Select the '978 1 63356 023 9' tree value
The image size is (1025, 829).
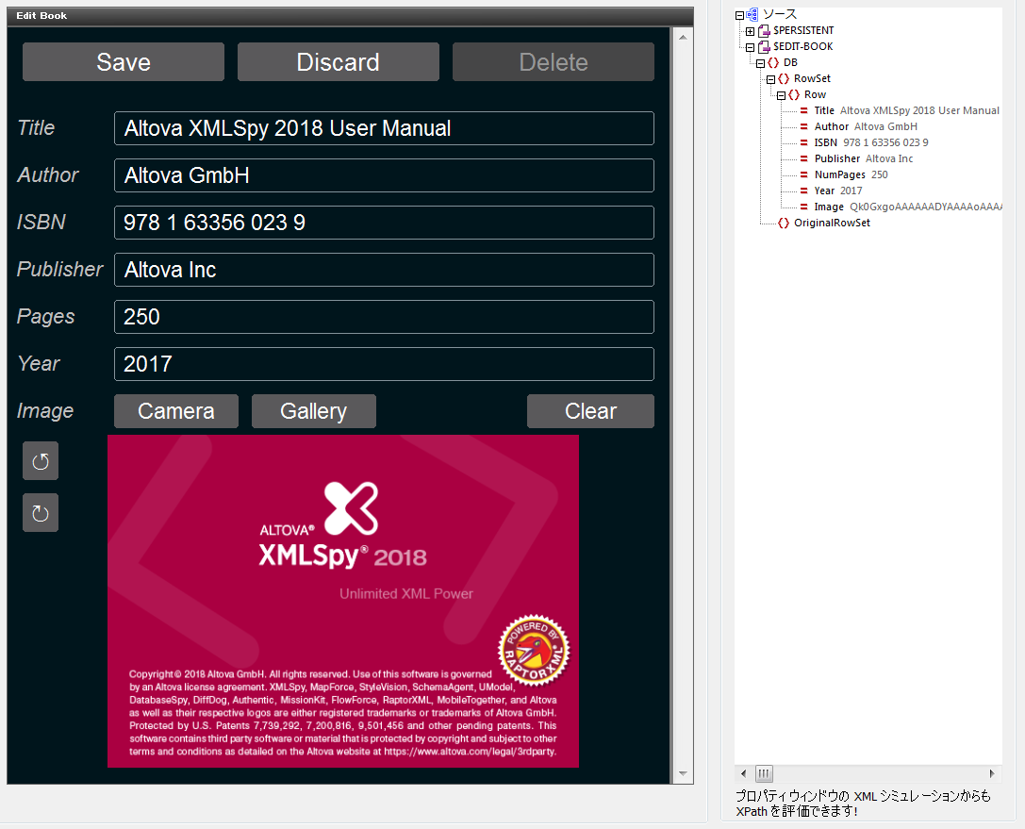point(885,142)
